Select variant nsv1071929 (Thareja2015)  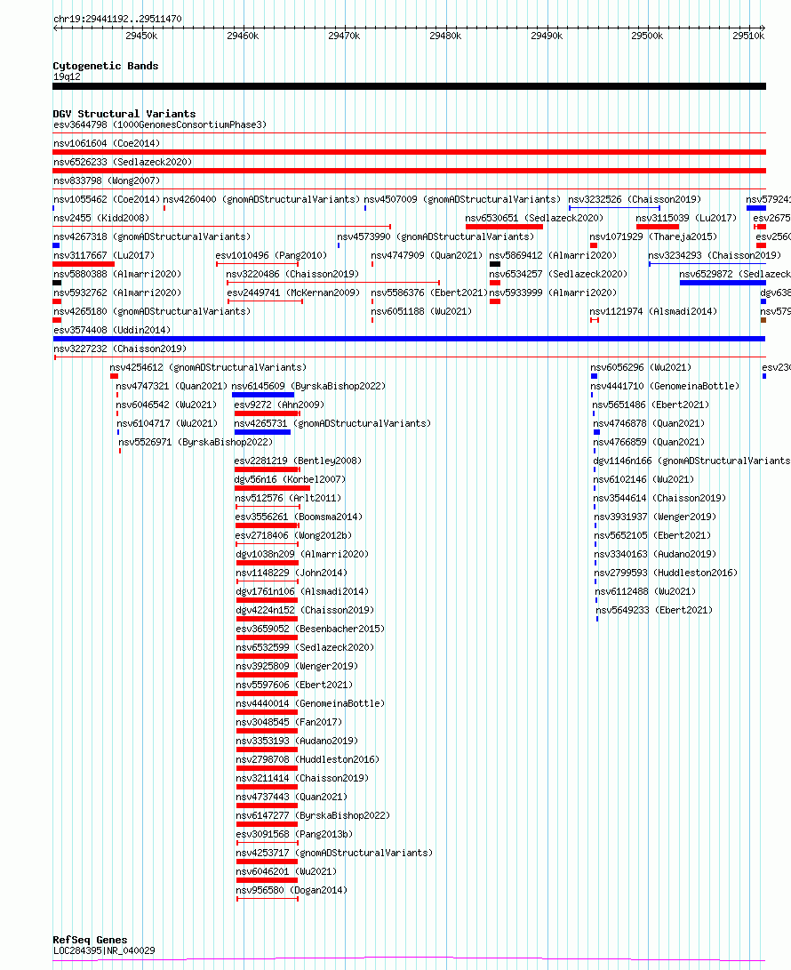point(653,236)
